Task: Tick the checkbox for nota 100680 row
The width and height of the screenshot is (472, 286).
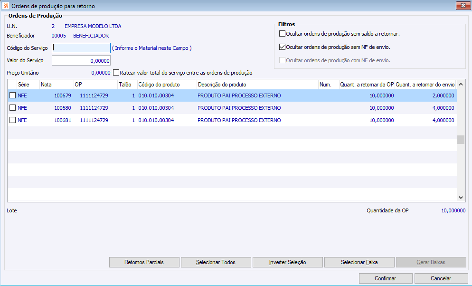Action: click(x=12, y=108)
